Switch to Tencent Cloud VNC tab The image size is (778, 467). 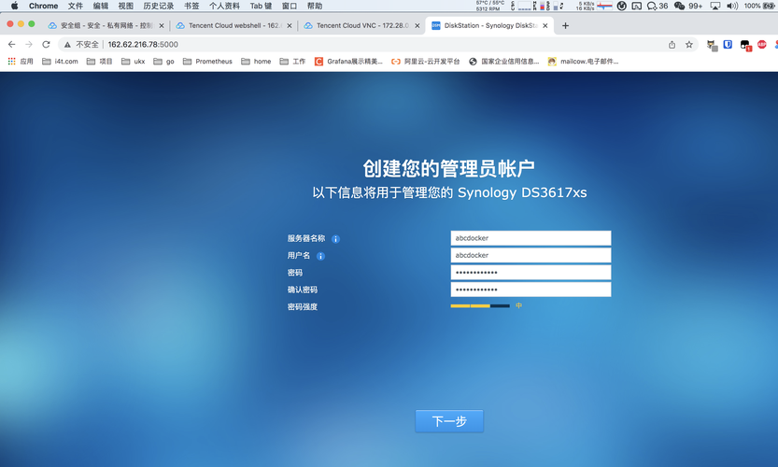(361, 25)
